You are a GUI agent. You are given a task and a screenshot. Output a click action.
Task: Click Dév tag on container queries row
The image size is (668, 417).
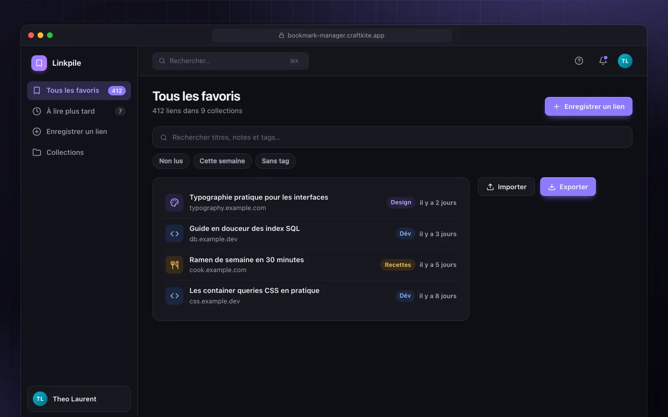coord(405,296)
